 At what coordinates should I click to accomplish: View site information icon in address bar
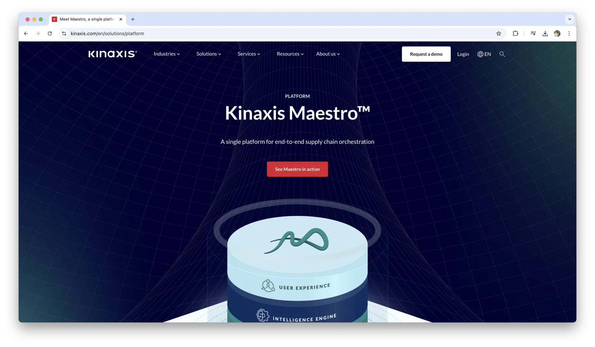tap(64, 33)
